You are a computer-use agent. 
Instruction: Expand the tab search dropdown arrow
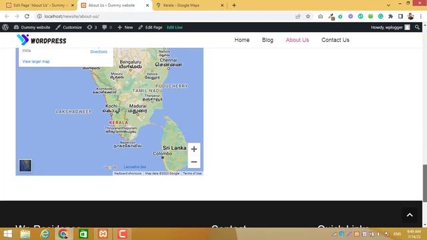[388, 5]
